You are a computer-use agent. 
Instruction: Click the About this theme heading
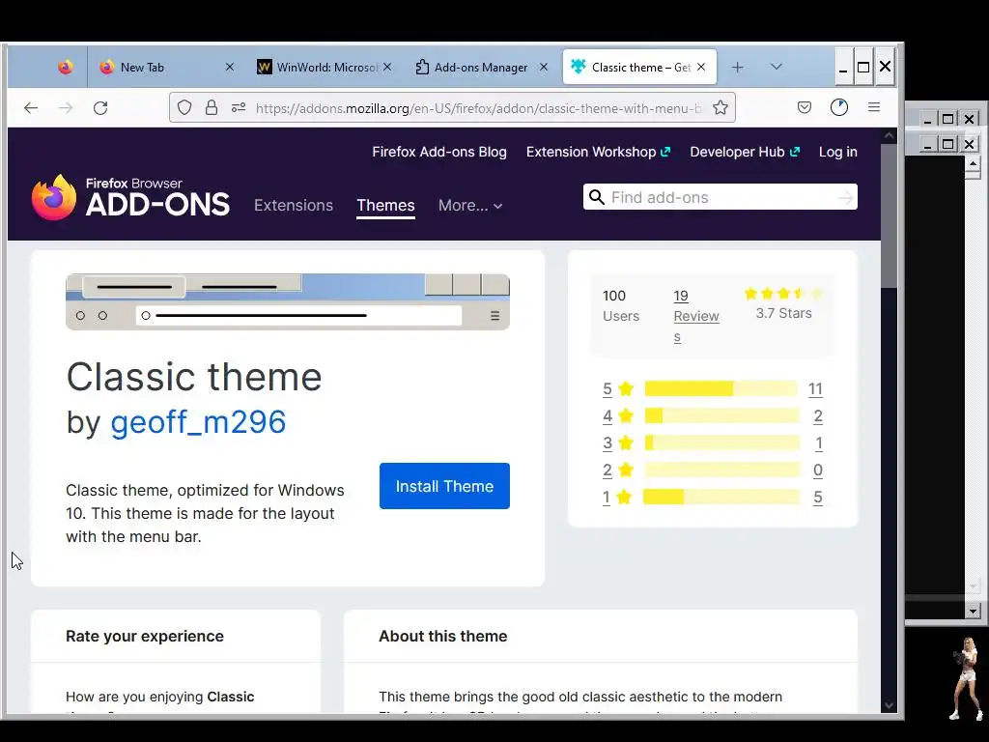(x=442, y=636)
